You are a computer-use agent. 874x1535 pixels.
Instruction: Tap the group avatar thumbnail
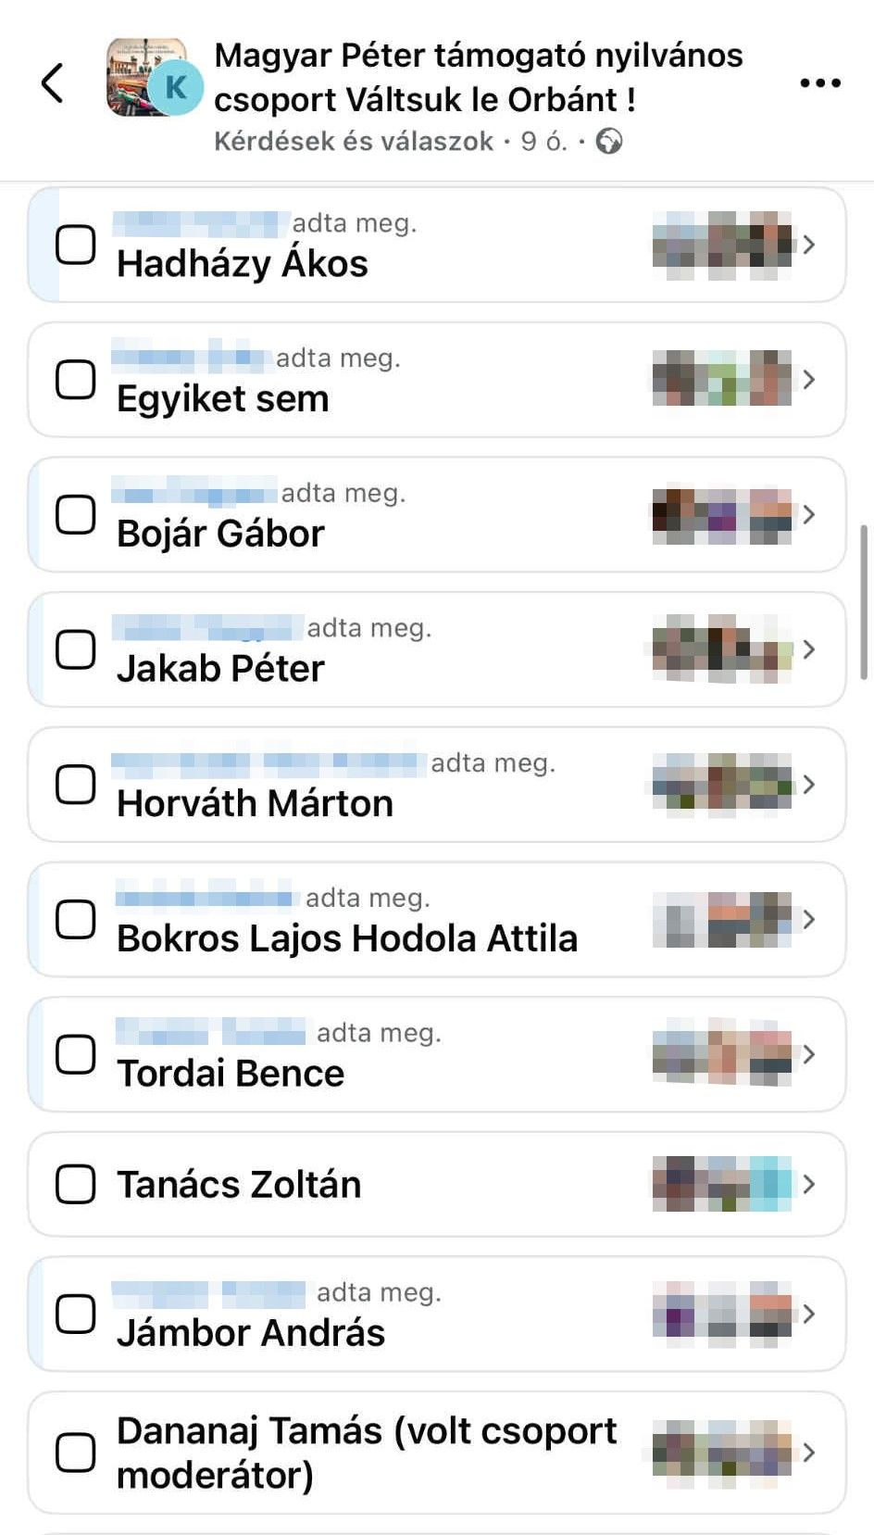tap(148, 77)
